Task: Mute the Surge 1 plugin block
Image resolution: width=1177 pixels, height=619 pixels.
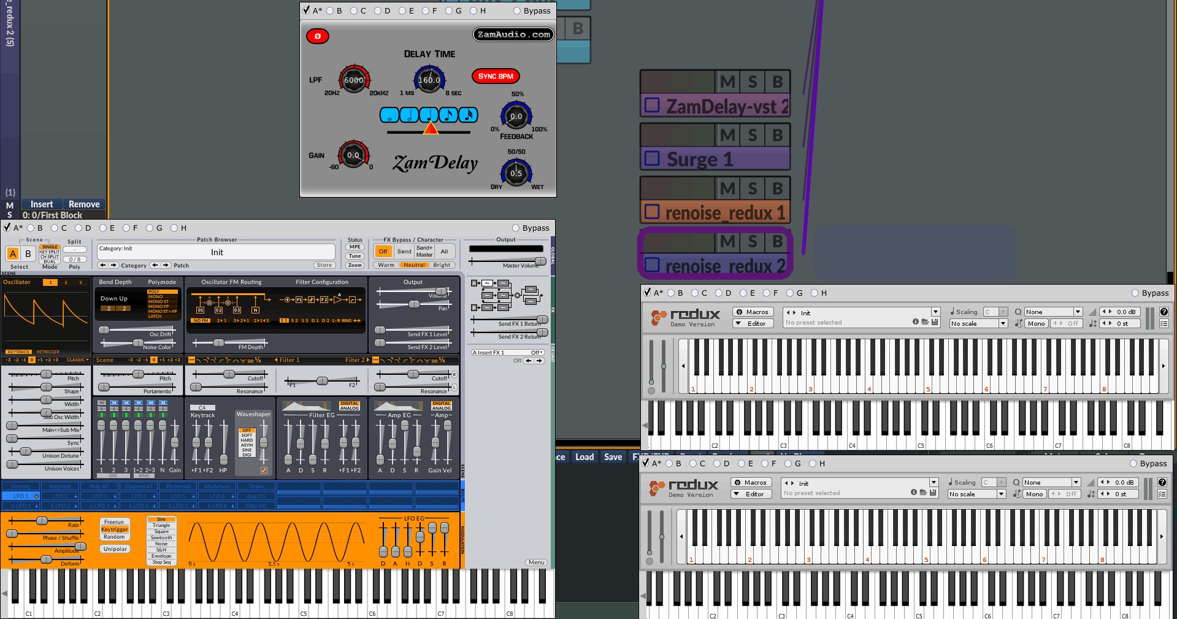Action: [727, 136]
